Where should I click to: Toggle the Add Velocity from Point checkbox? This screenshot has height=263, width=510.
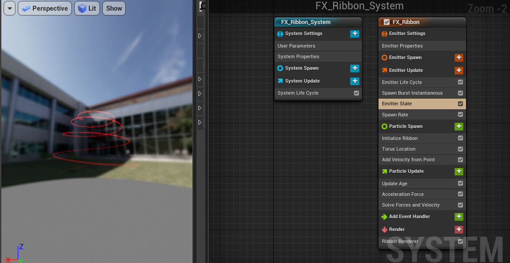(x=460, y=159)
